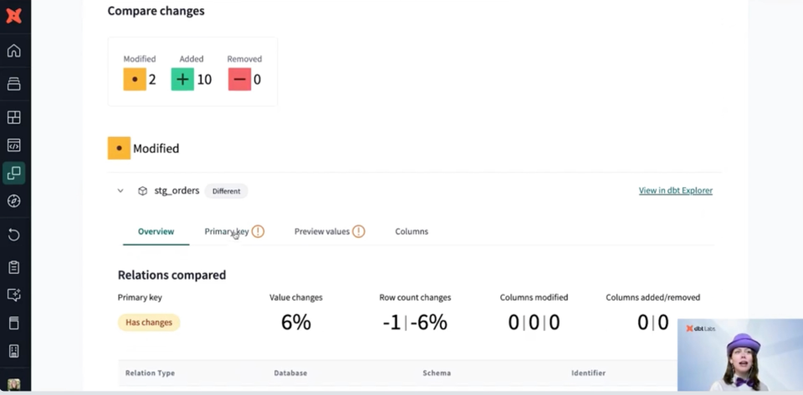Viewport: 803px width, 395px height.
Task: Open the compass Explore sidebar icon
Action: click(14, 200)
